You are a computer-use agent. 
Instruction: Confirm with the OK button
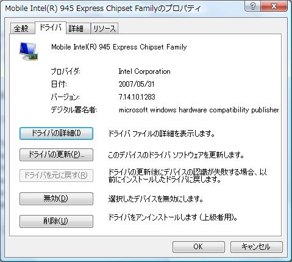coord(199,247)
